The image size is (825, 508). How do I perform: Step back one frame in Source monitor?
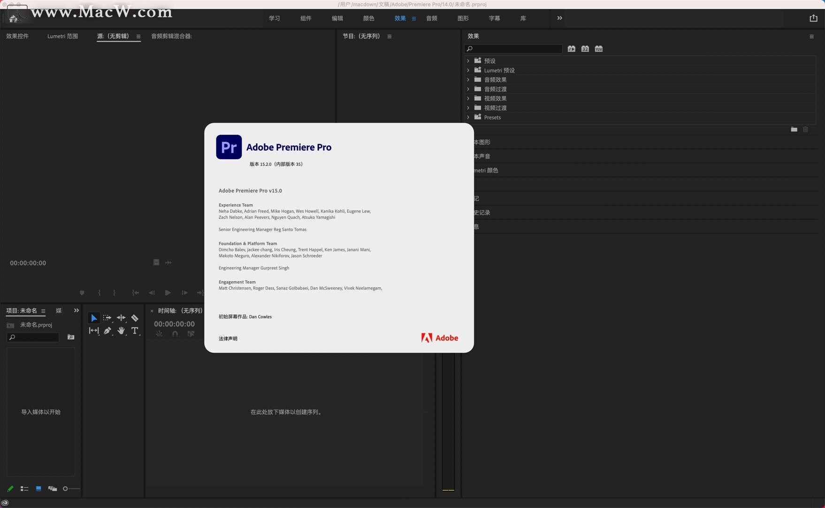pos(152,293)
